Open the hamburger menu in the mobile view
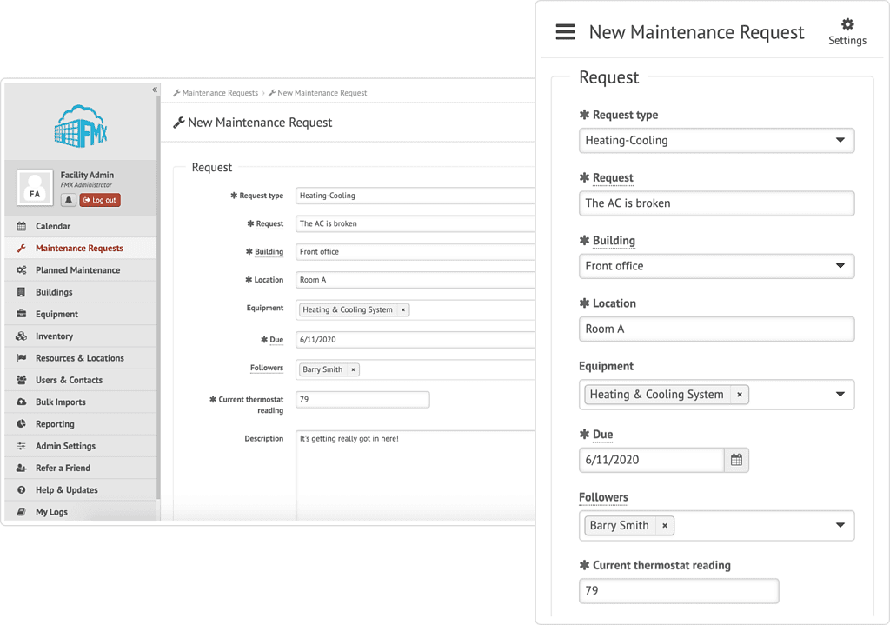890x625 pixels. [x=565, y=31]
